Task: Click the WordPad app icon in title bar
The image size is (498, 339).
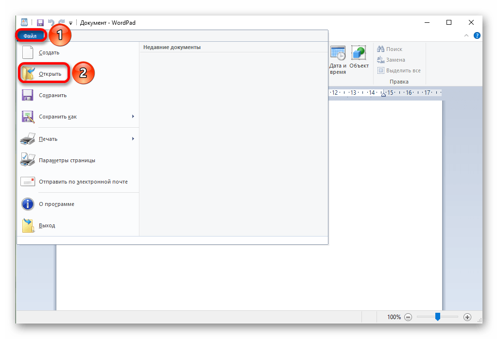Action: click(24, 22)
